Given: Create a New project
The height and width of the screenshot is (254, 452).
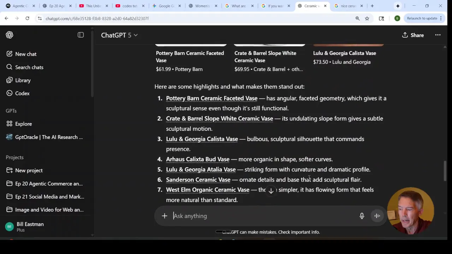Looking at the screenshot, I should (29, 170).
